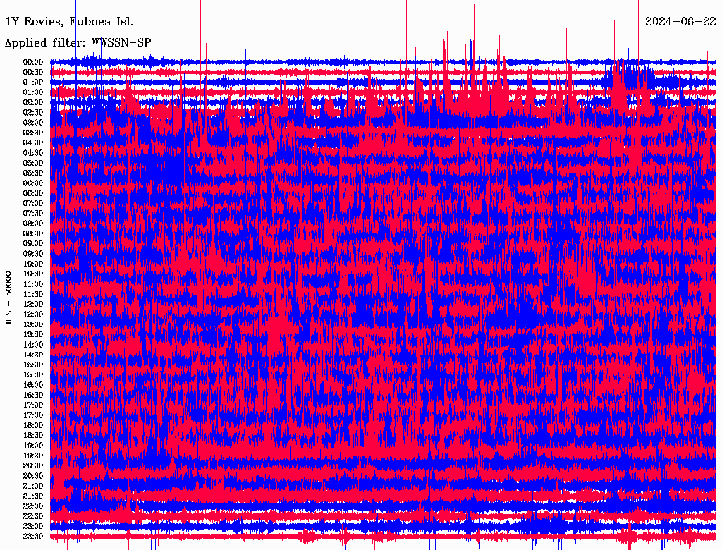722x550 pixels.
Task: Select the 09:00 time label
Action: tap(33, 244)
